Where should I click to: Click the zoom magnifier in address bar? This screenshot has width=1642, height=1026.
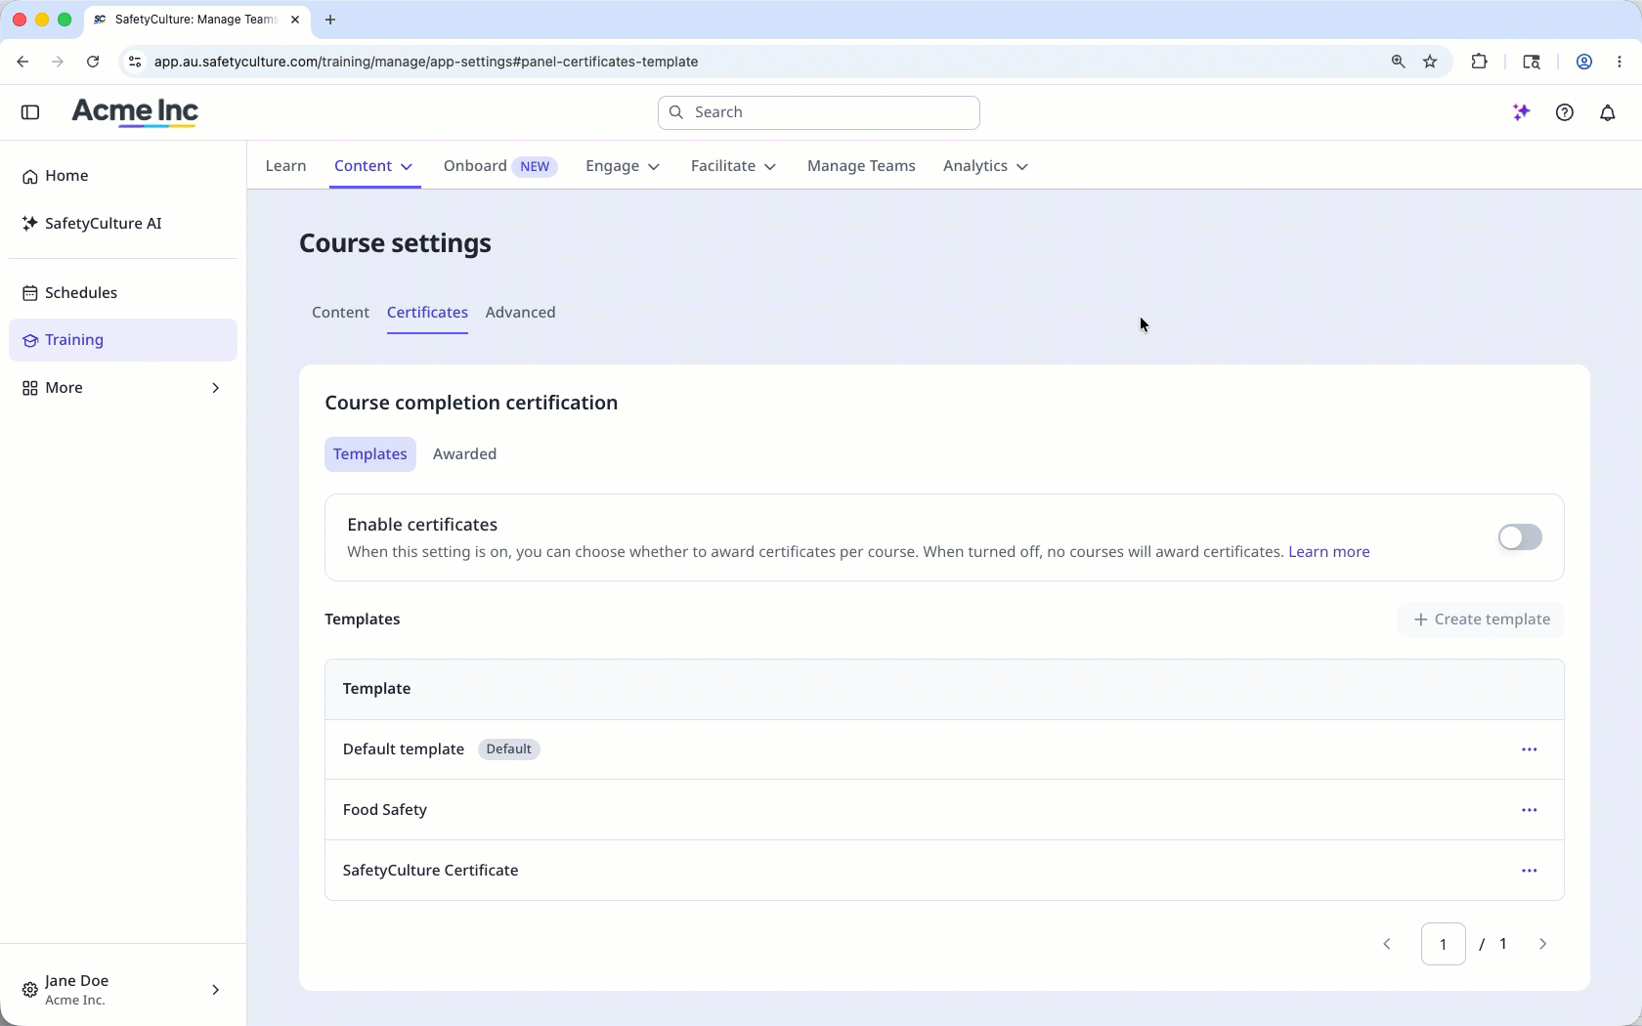pos(1399,62)
